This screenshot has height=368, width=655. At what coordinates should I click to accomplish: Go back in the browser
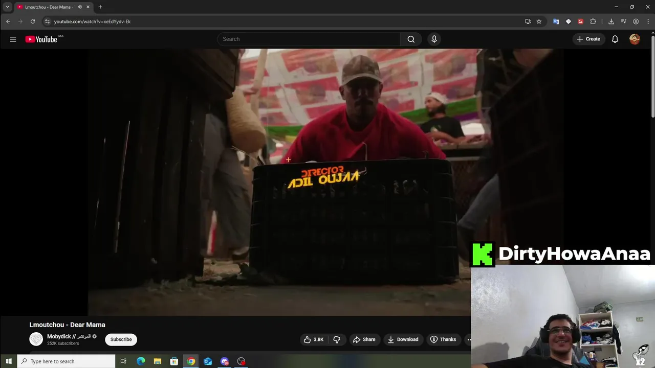point(8,21)
